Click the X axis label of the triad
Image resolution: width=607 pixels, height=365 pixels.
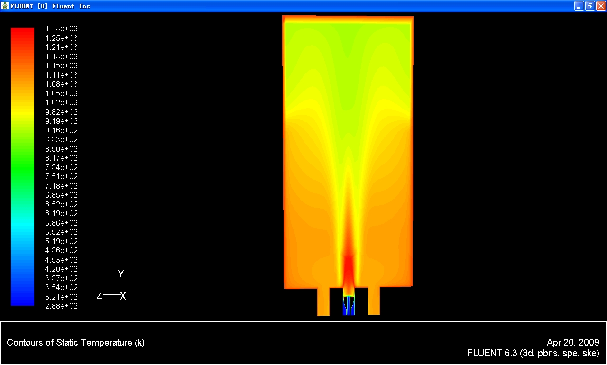click(123, 297)
